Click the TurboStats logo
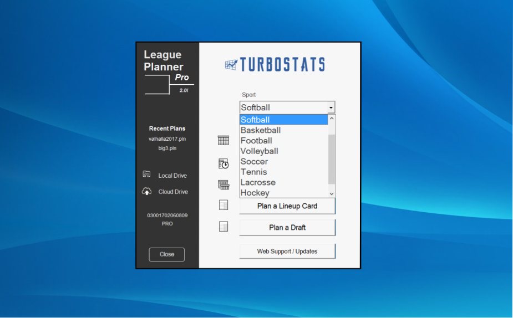Screen dimensions: 513x318 point(275,64)
